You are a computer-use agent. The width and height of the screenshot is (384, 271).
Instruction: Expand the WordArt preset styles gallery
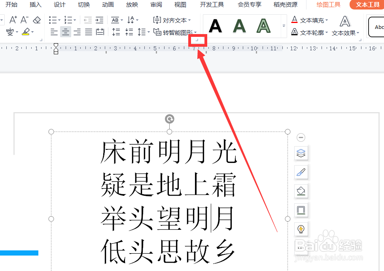point(284,25)
